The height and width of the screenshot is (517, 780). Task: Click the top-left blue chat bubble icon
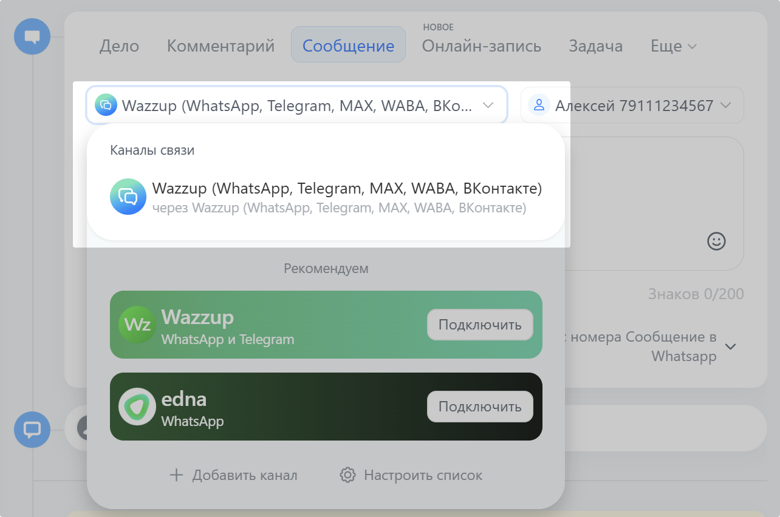tap(32, 36)
